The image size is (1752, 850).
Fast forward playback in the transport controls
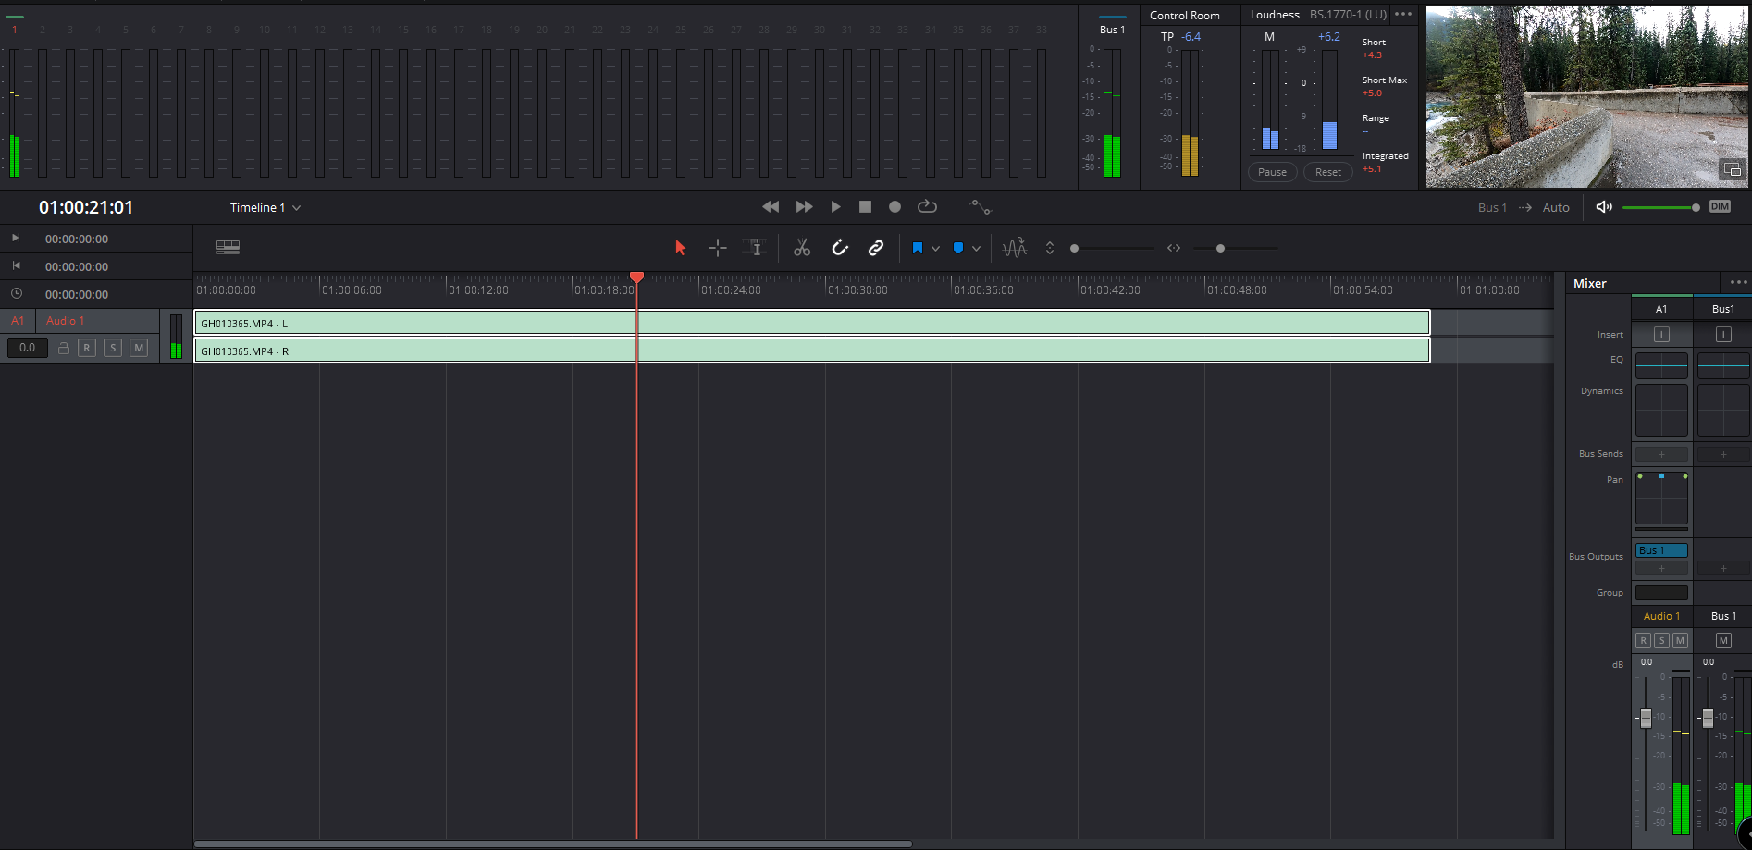(804, 207)
